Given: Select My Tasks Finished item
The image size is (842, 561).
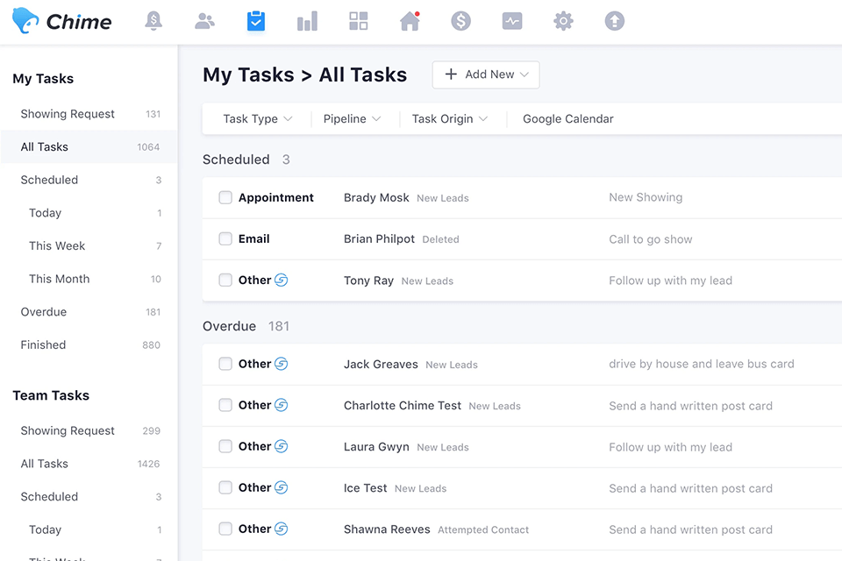Looking at the screenshot, I should click(89, 344).
